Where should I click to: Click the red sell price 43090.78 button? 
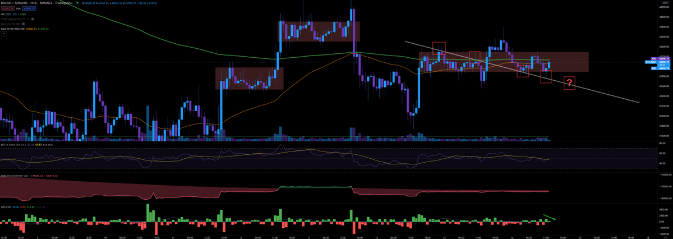[x=8, y=8]
